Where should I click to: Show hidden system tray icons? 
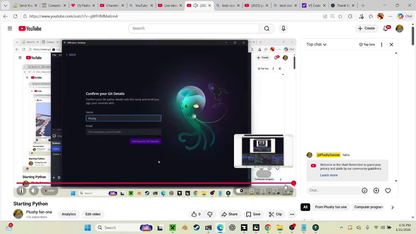coord(341,227)
